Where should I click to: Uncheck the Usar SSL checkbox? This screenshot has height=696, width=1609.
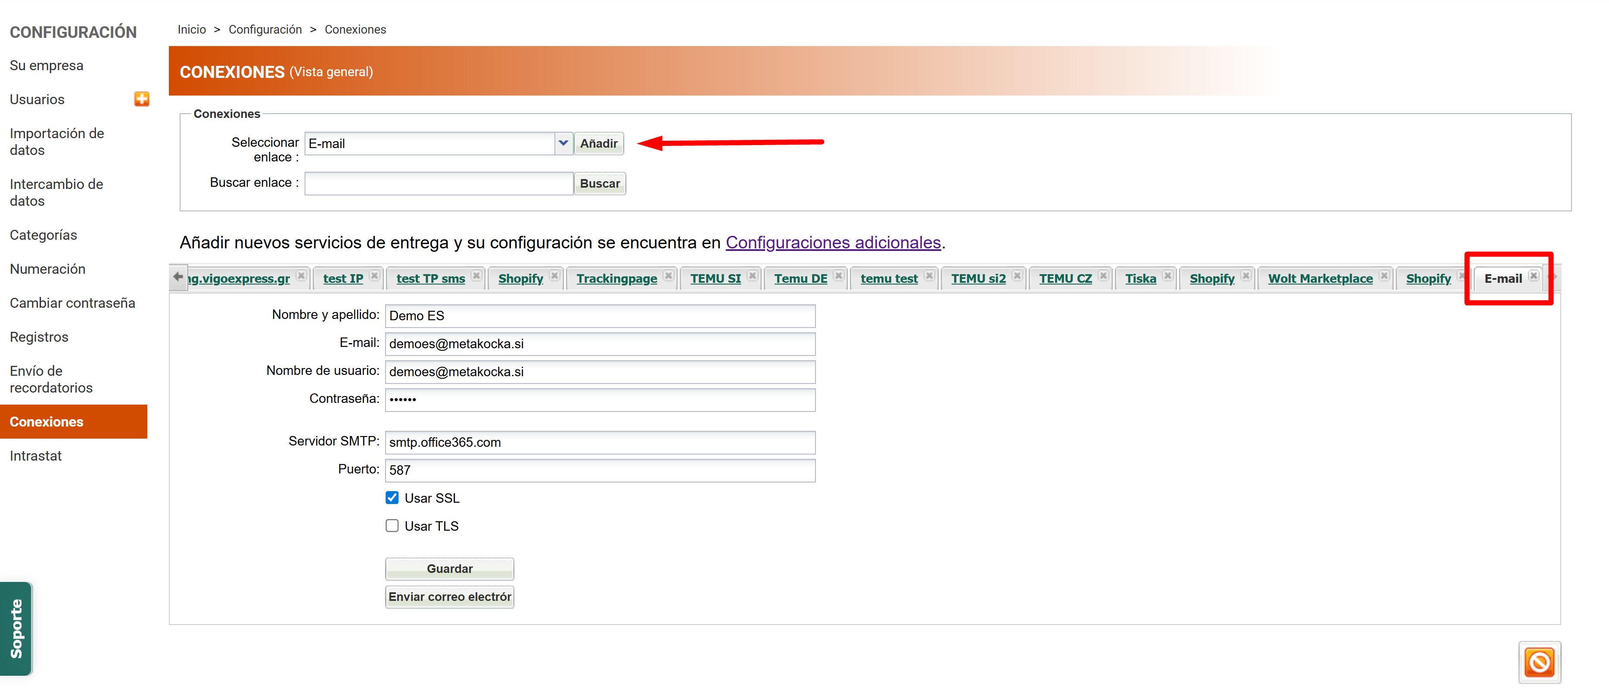pyautogui.click(x=392, y=498)
